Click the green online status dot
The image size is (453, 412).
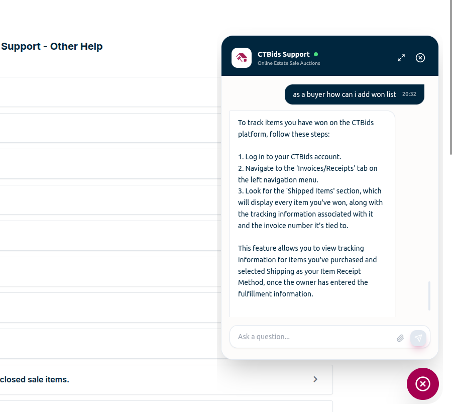(x=316, y=54)
